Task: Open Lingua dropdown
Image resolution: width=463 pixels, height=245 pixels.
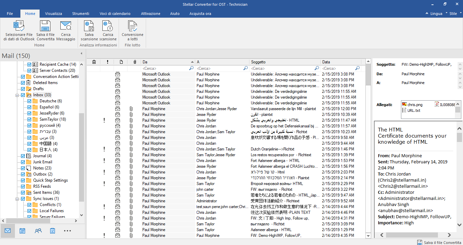Action: click(436, 14)
